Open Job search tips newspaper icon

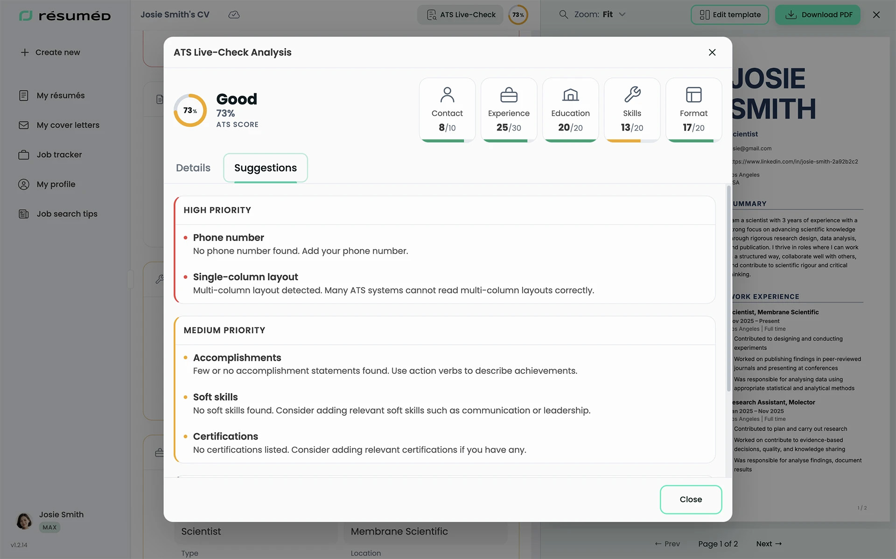coord(24,214)
